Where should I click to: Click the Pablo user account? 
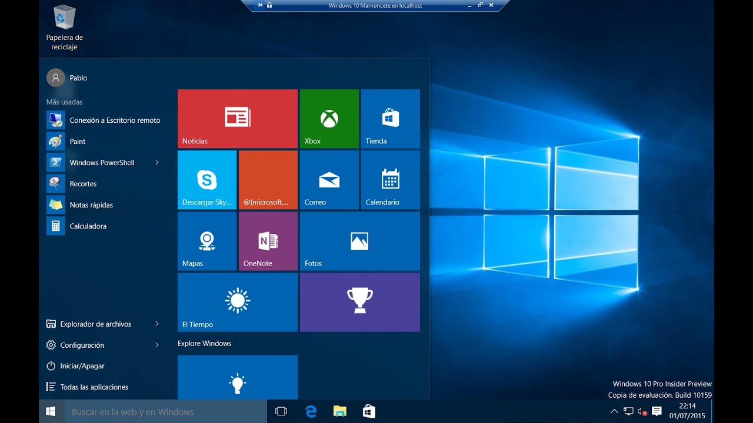[x=67, y=78]
